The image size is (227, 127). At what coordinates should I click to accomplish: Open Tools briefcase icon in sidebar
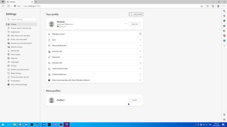224,26
